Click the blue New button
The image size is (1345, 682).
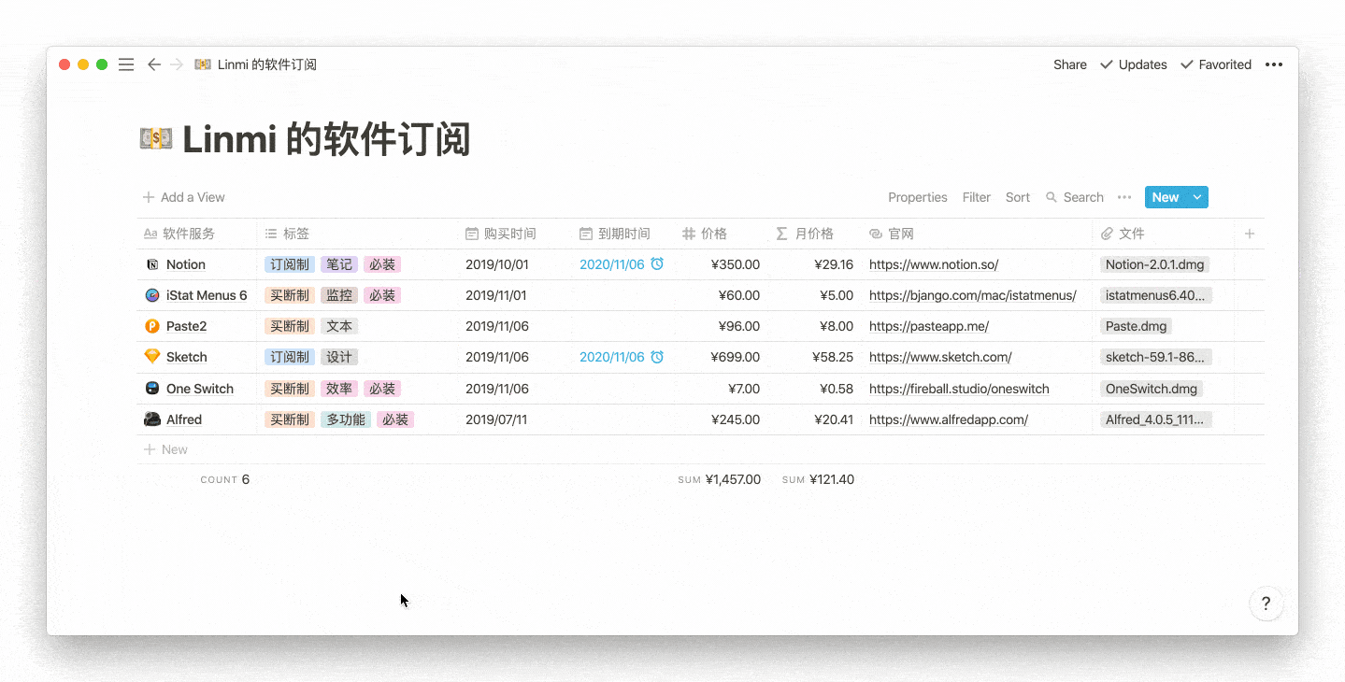1166,197
